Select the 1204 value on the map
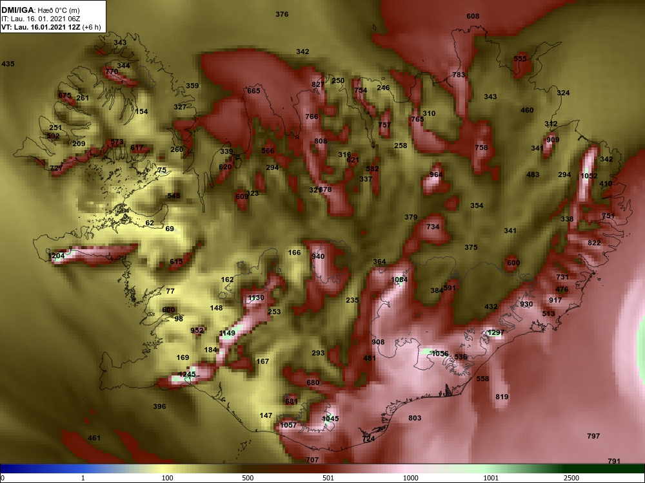This screenshot has height=483, width=645. pyautogui.click(x=56, y=256)
